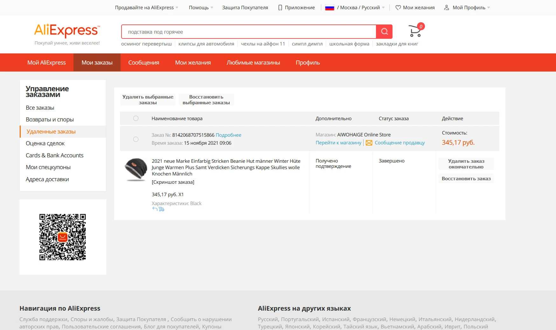
Task: Open the Мой AliExpress tab
Action: [46, 63]
